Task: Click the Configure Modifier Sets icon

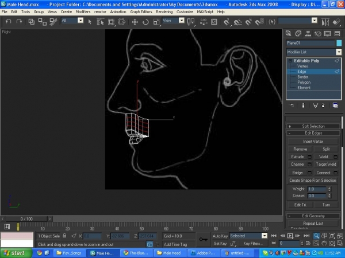Action: 335,105
